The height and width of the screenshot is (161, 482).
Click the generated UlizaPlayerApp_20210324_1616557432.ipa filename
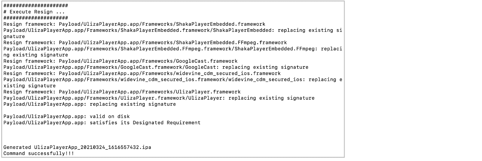coord(93,147)
